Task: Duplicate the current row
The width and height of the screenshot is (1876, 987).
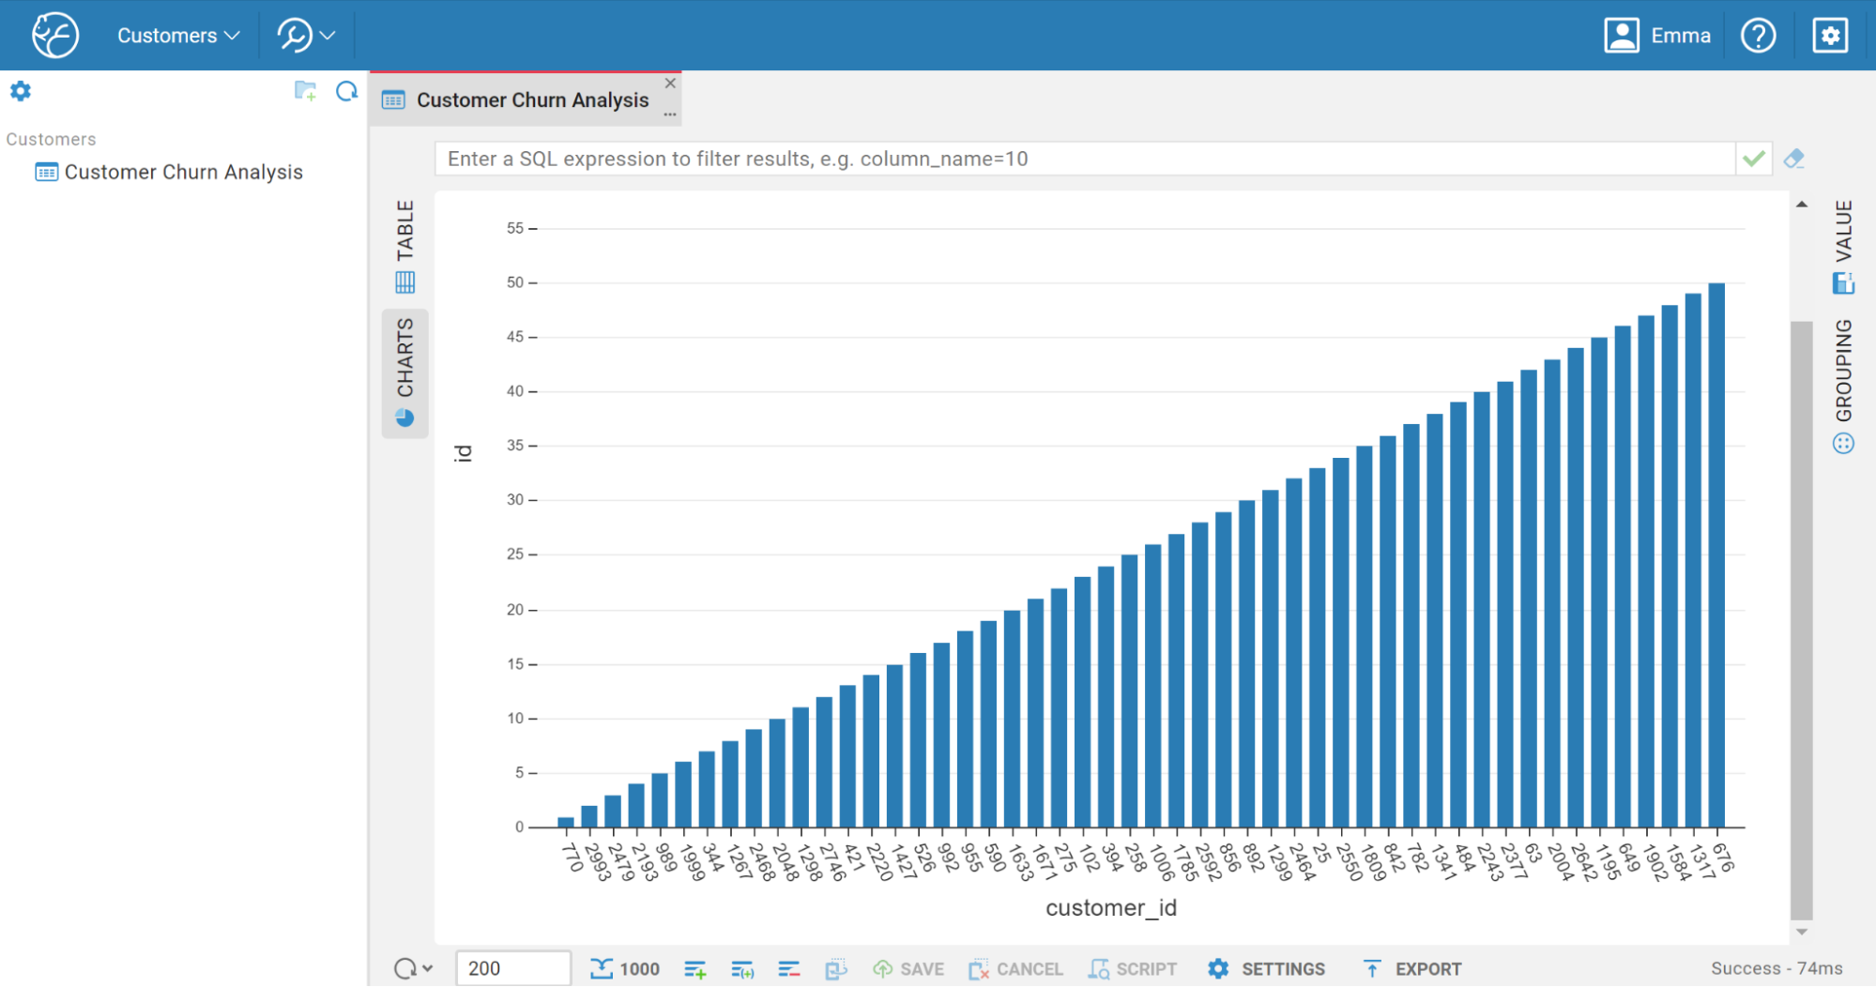Action: [742, 968]
